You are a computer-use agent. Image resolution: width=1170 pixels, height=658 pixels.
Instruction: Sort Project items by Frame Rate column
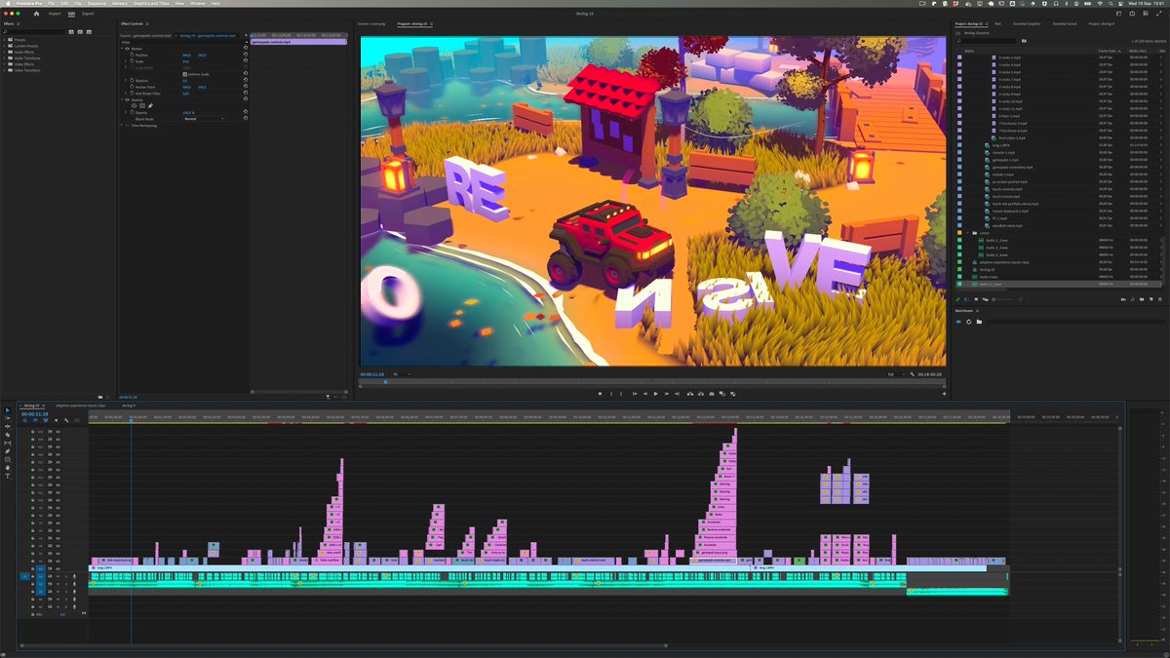tap(1106, 50)
